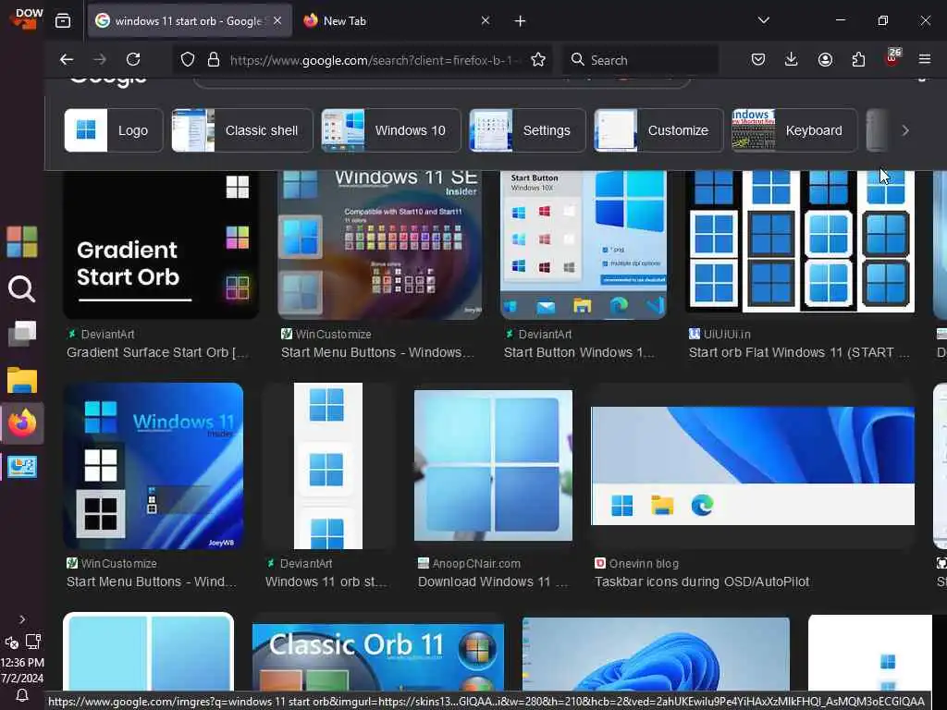Open taskbar Search magnifier
Viewport: 947px width, 710px height.
pyautogui.click(x=22, y=288)
